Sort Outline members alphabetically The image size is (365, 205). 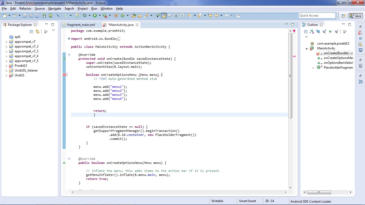pyautogui.click(x=312, y=32)
